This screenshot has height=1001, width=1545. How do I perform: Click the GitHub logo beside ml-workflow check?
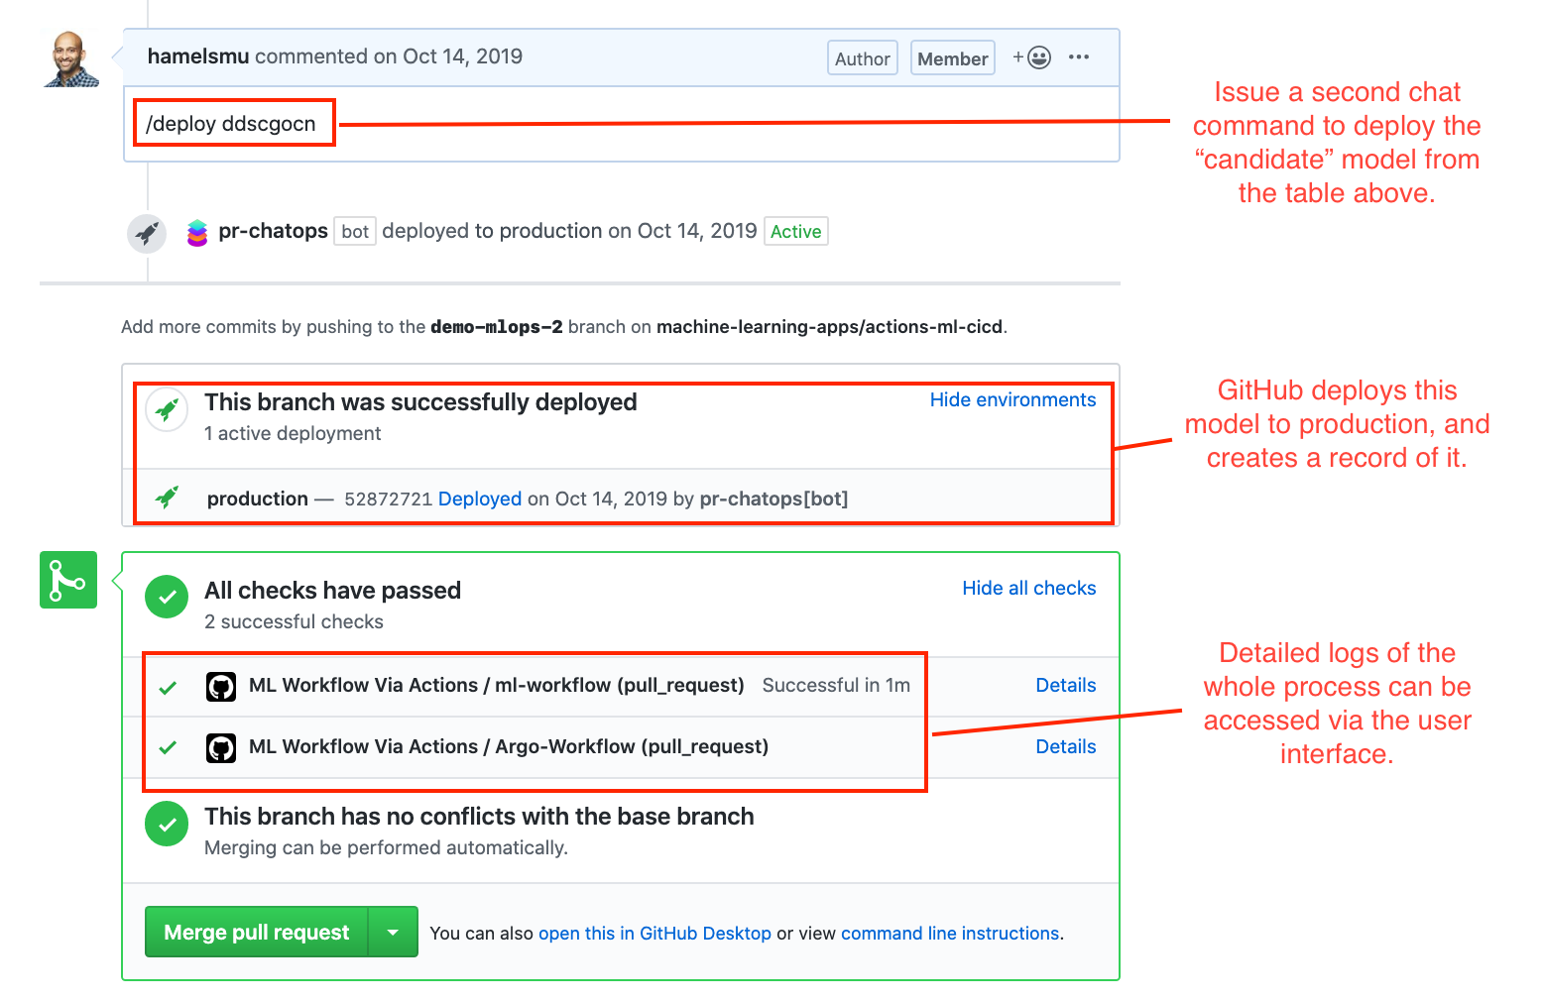coord(221,687)
